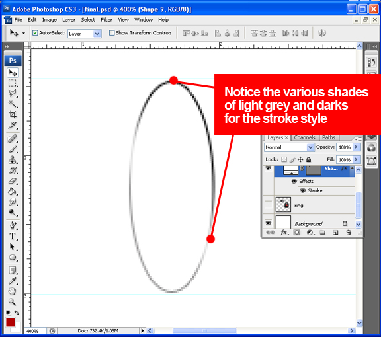Viewport: 381px width, 337px height.
Task: Hide the Shape layer eye icon
Action: 269,168
